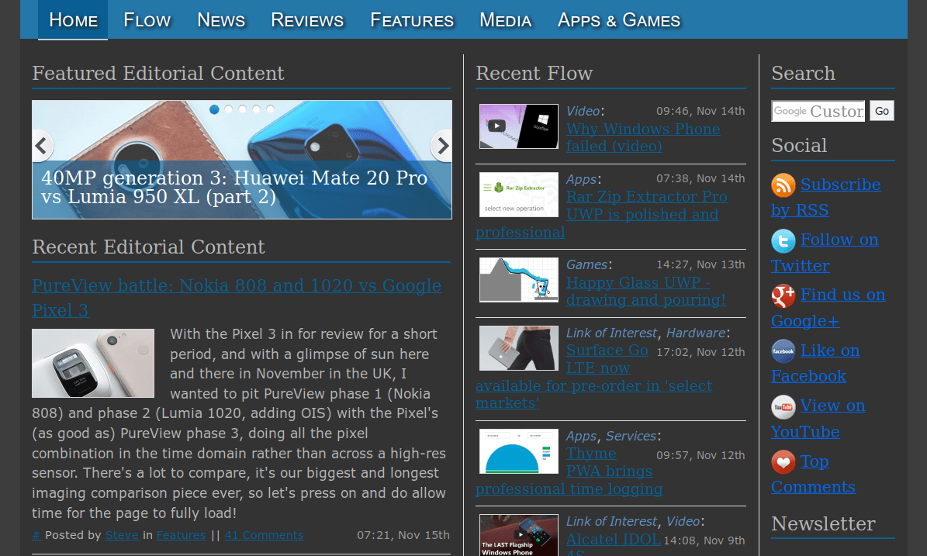Image resolution: width=927 pixels, height=556 pixels.
Task: Open Surface Go article thumbnail
Action: [519, 348]
